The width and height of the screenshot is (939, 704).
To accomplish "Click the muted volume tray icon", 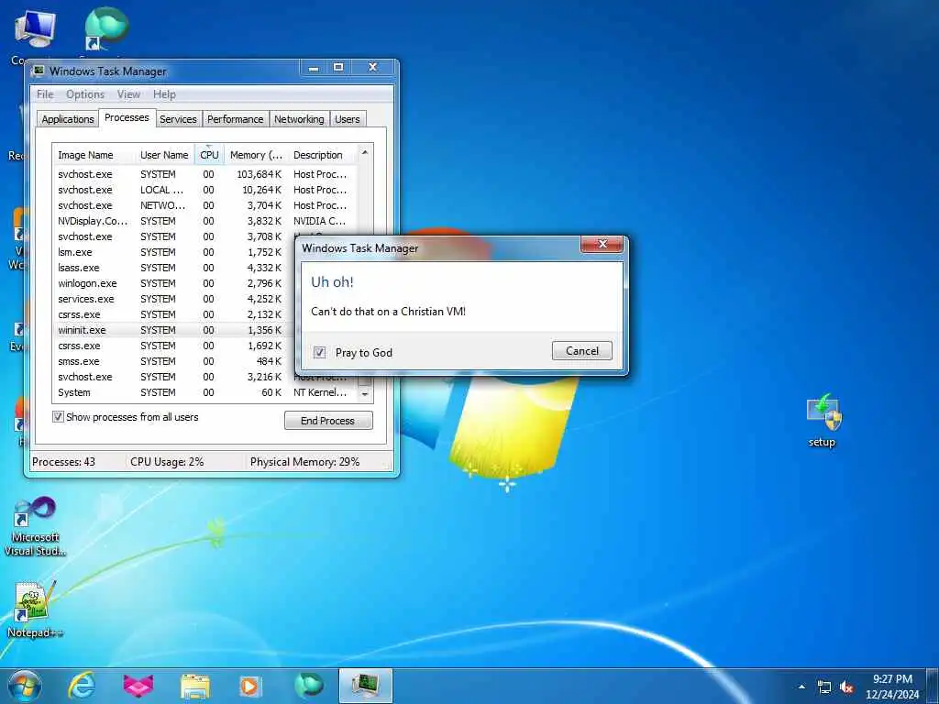I will point(846,687).
